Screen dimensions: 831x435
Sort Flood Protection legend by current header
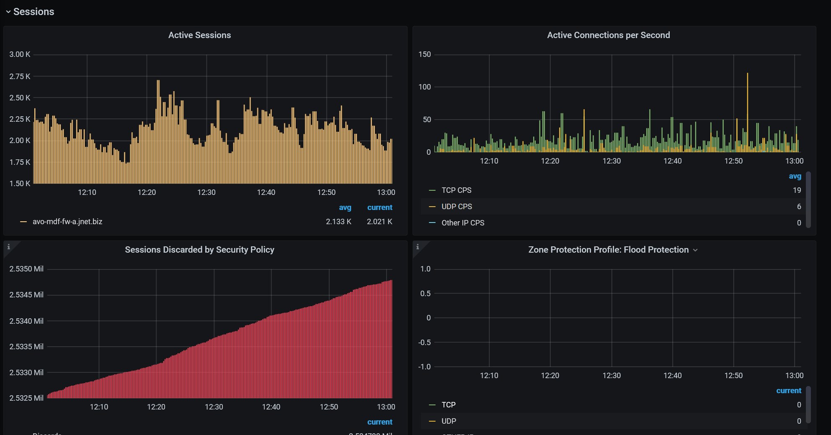(788, 391)
